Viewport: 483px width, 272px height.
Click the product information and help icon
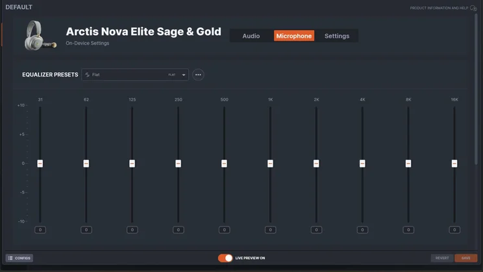coord(473,8)
